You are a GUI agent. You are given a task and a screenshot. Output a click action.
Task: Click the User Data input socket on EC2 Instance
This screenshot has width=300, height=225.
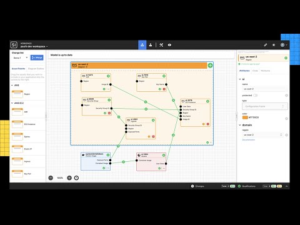[181, 106]
